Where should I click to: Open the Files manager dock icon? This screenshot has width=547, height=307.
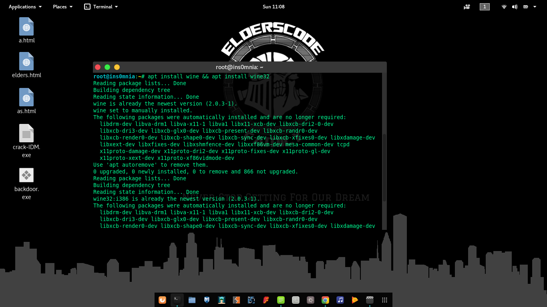coord(192,300)
